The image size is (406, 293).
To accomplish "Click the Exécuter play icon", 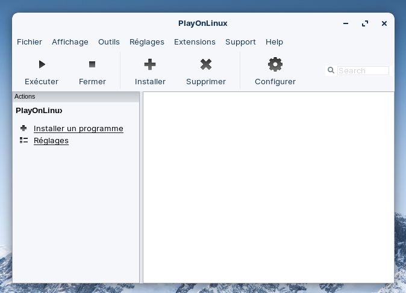I will (42, 64).
